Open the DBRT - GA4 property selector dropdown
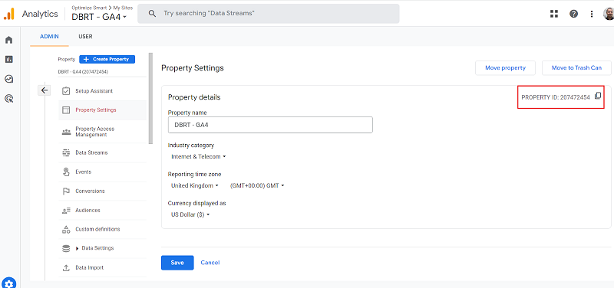The width and height of the screenshot is (614, 288). (99, 17)
